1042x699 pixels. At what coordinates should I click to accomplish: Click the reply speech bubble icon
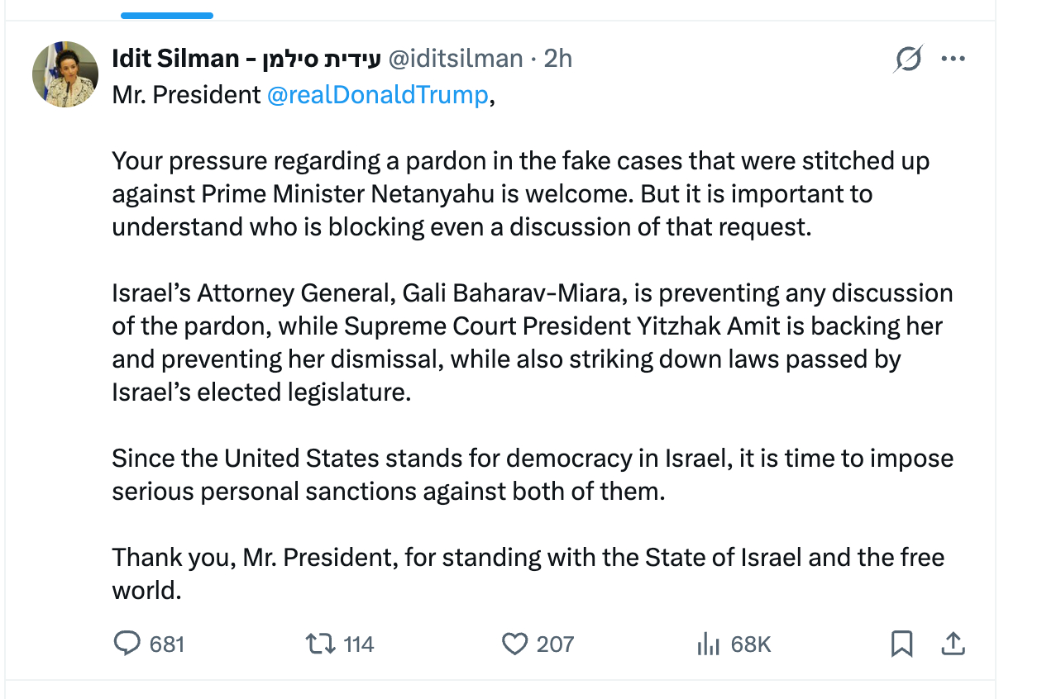(x=127, y=644)
